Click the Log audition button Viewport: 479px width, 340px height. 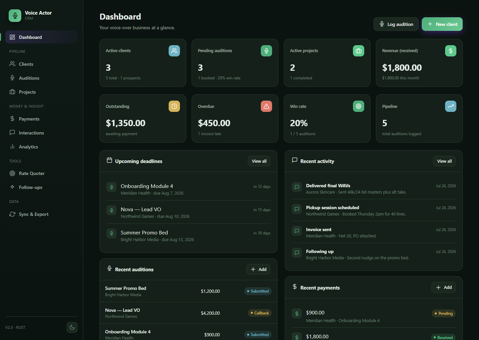[396, 24]
